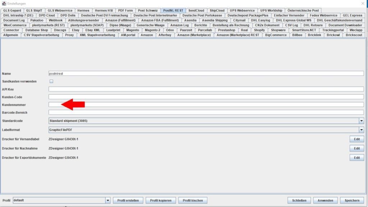The image size is (368, 207).
Task: Switch to the Post Schweiz tab
Action: 148,10
